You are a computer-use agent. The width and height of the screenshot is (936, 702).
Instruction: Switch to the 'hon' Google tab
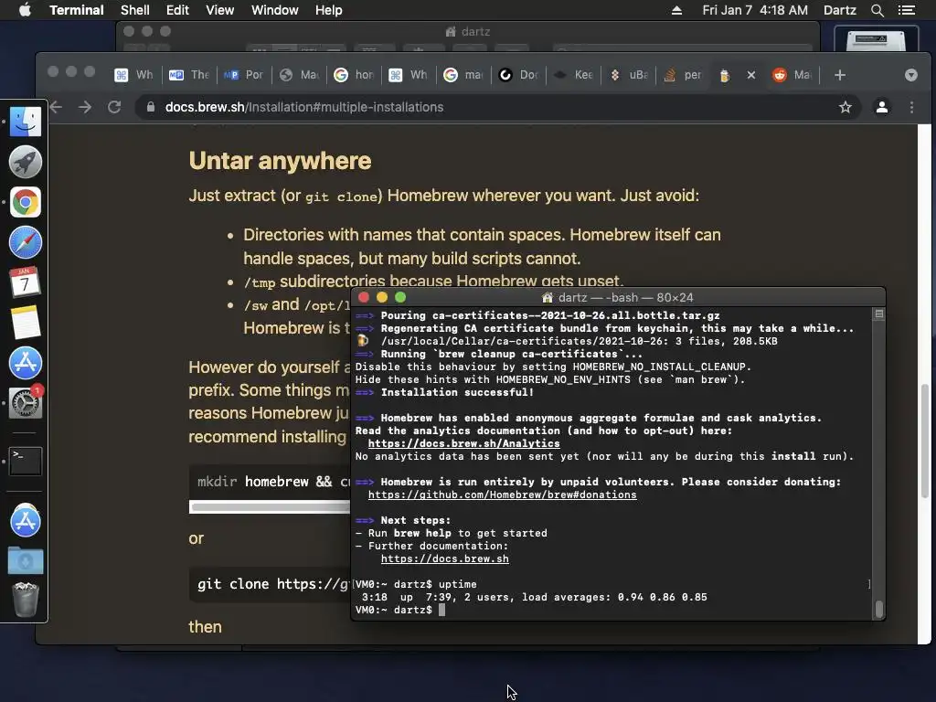[354, 75]
